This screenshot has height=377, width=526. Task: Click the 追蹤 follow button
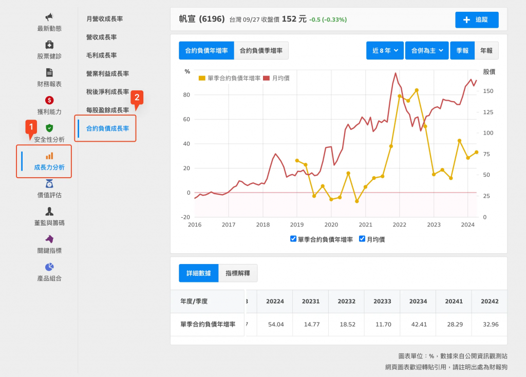point(476,20)
